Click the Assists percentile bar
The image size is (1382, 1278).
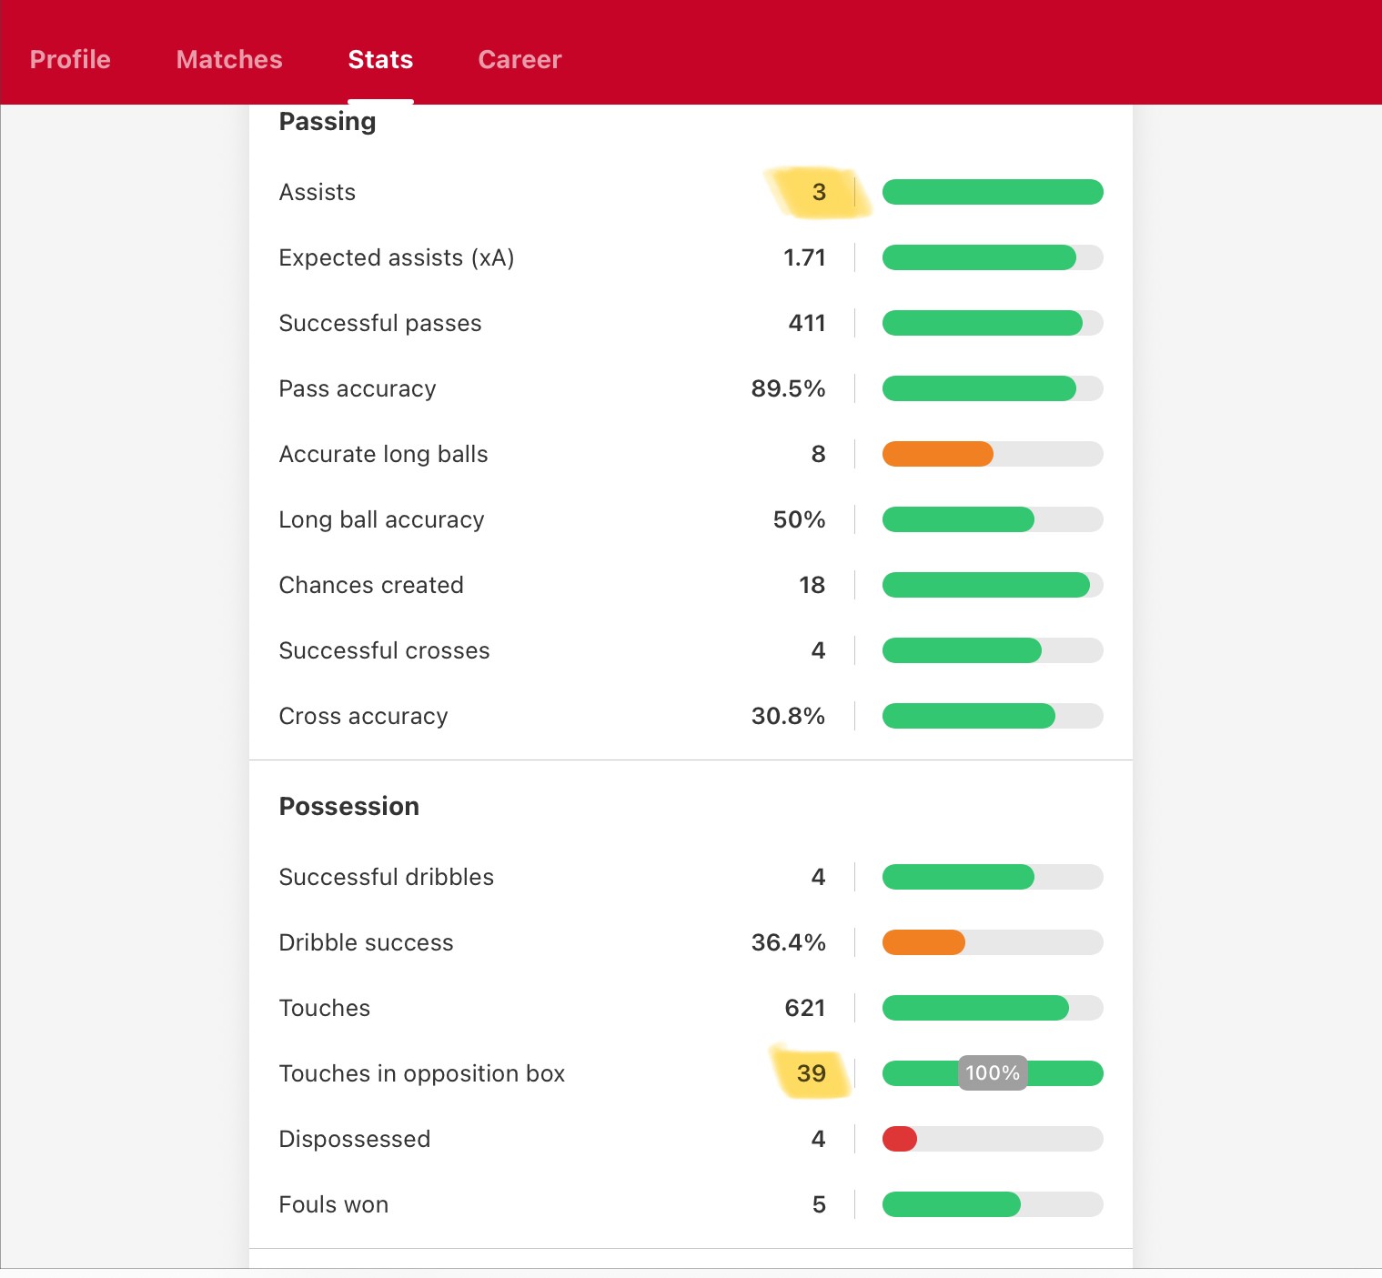coord(992,192)
